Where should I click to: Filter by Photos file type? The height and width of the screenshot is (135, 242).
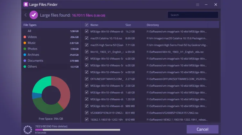(51, 49)
